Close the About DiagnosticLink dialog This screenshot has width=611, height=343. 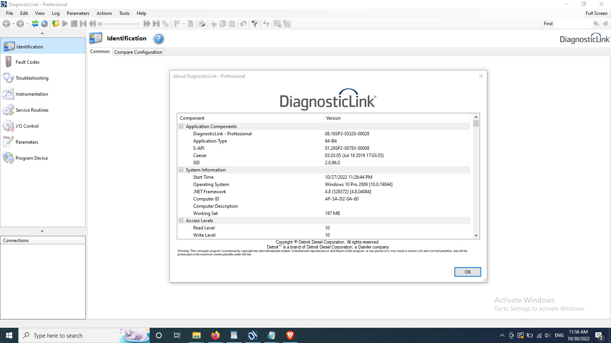pos(481,76)
